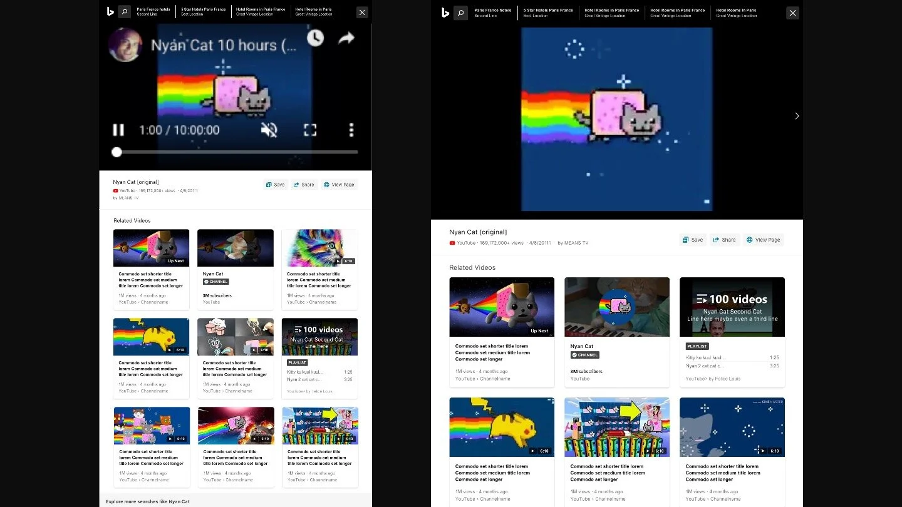Click the Bing logo in the right mockup

coord(445,13)
